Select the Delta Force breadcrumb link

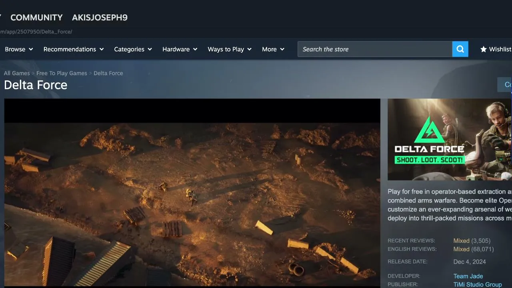[108, 73]
